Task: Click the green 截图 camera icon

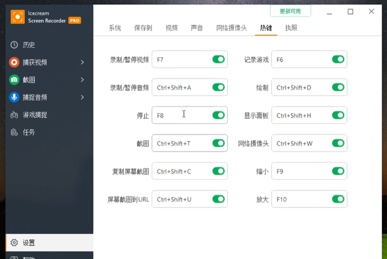Action: [14, 80]
